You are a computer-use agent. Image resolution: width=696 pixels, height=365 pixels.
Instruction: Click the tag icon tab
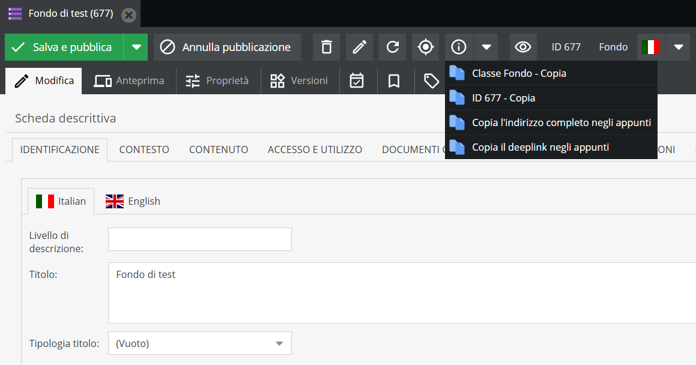[431, 81]
